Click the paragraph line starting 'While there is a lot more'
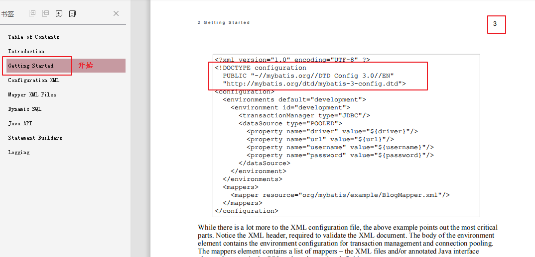Screen dimensions: 535x257 [x=348, y=227]
